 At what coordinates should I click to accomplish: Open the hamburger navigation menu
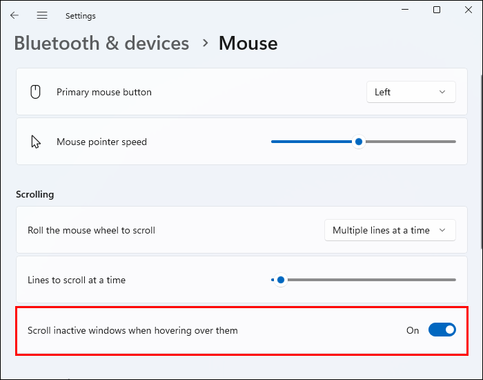pos(42,15)
